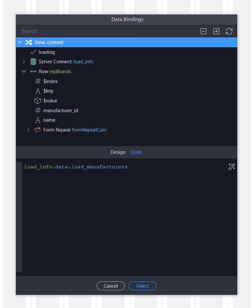The height and width of the screenshot is (308, 251).
Task: Switch to the Code tab
Action: point(136,152)
